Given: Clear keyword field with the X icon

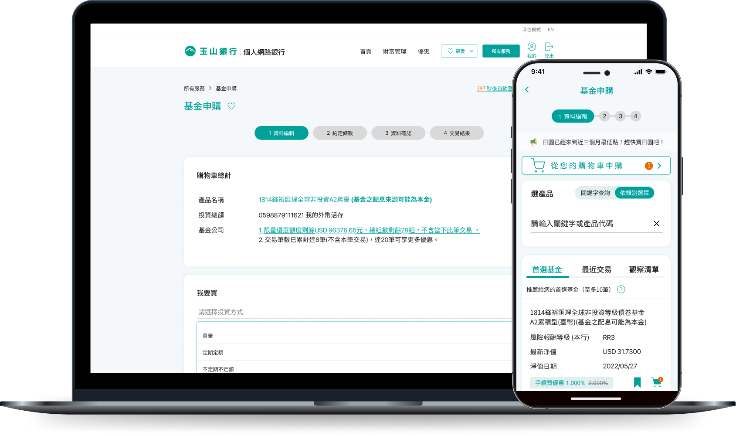Looking at the screenshot, I should click(656, 224).
